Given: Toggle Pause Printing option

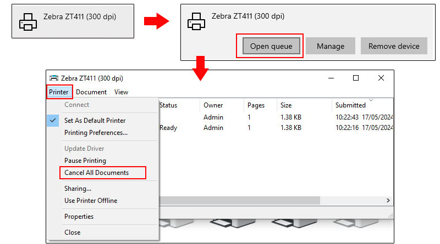Looking at the screenshot, I should 85,161.
